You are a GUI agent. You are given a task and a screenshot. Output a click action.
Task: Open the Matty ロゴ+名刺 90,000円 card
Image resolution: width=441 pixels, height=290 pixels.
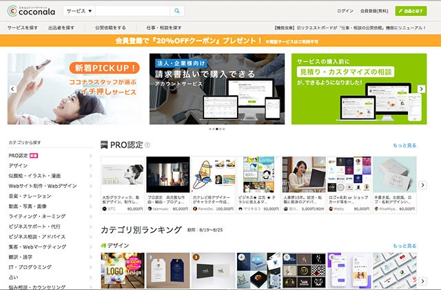tap(349, 185)
